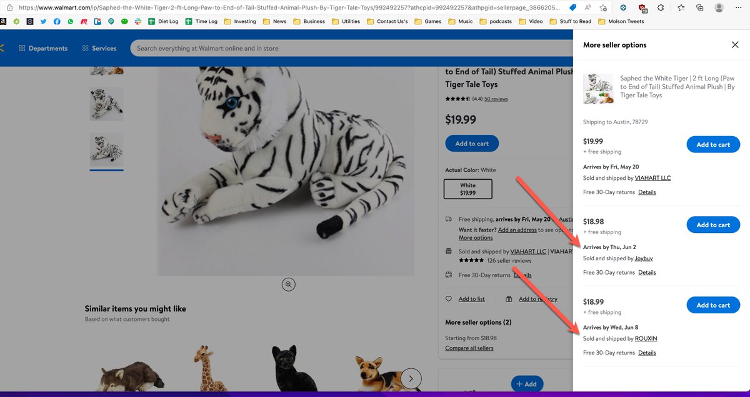Open Walmart Services menu
This screenshot has width=750, height=397.
click(x=99, y=48)
